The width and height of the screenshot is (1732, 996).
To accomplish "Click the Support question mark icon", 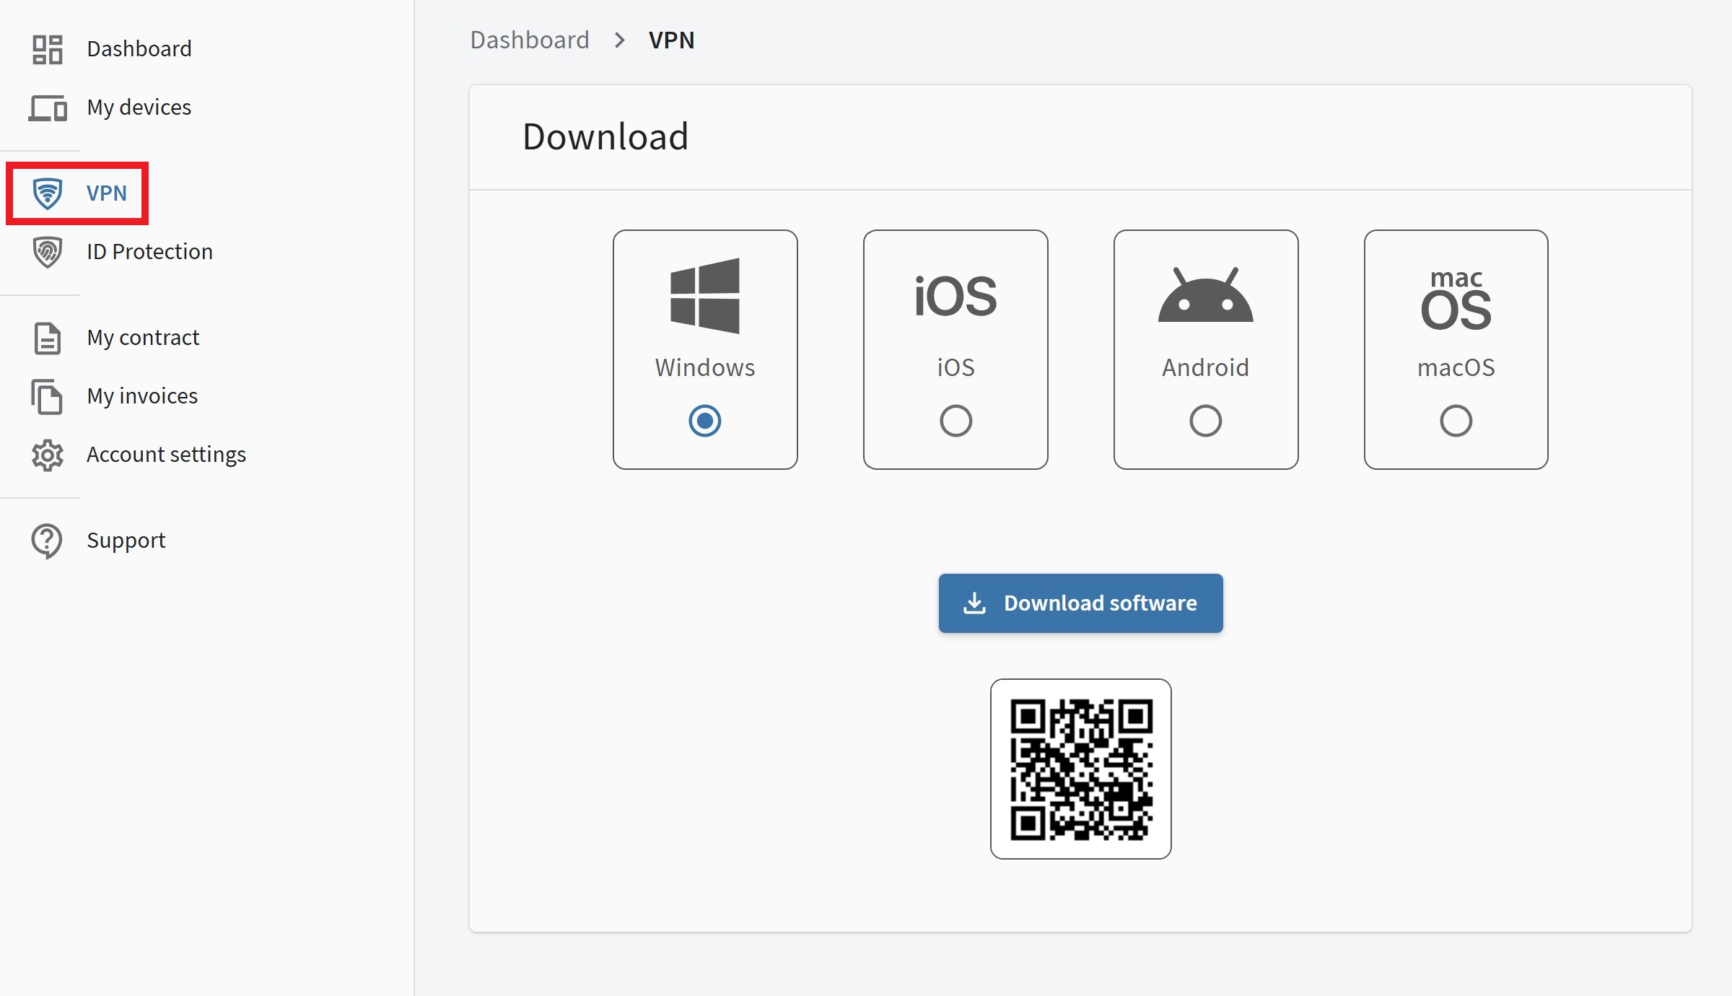I will click(48, 541).
